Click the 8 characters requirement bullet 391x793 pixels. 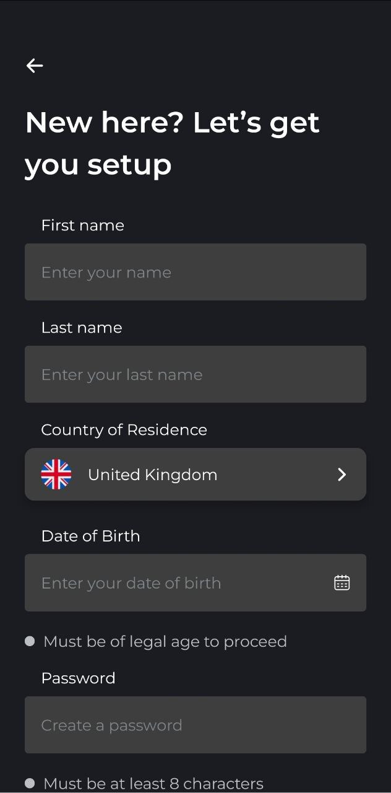tap(30, 784)
